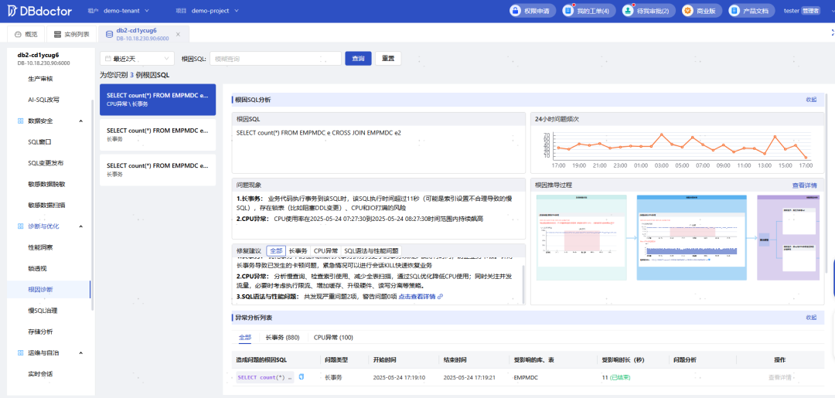Open the demo-project dropdown
This screenshot has width=835, height=398.
click(x=215, y=11)
